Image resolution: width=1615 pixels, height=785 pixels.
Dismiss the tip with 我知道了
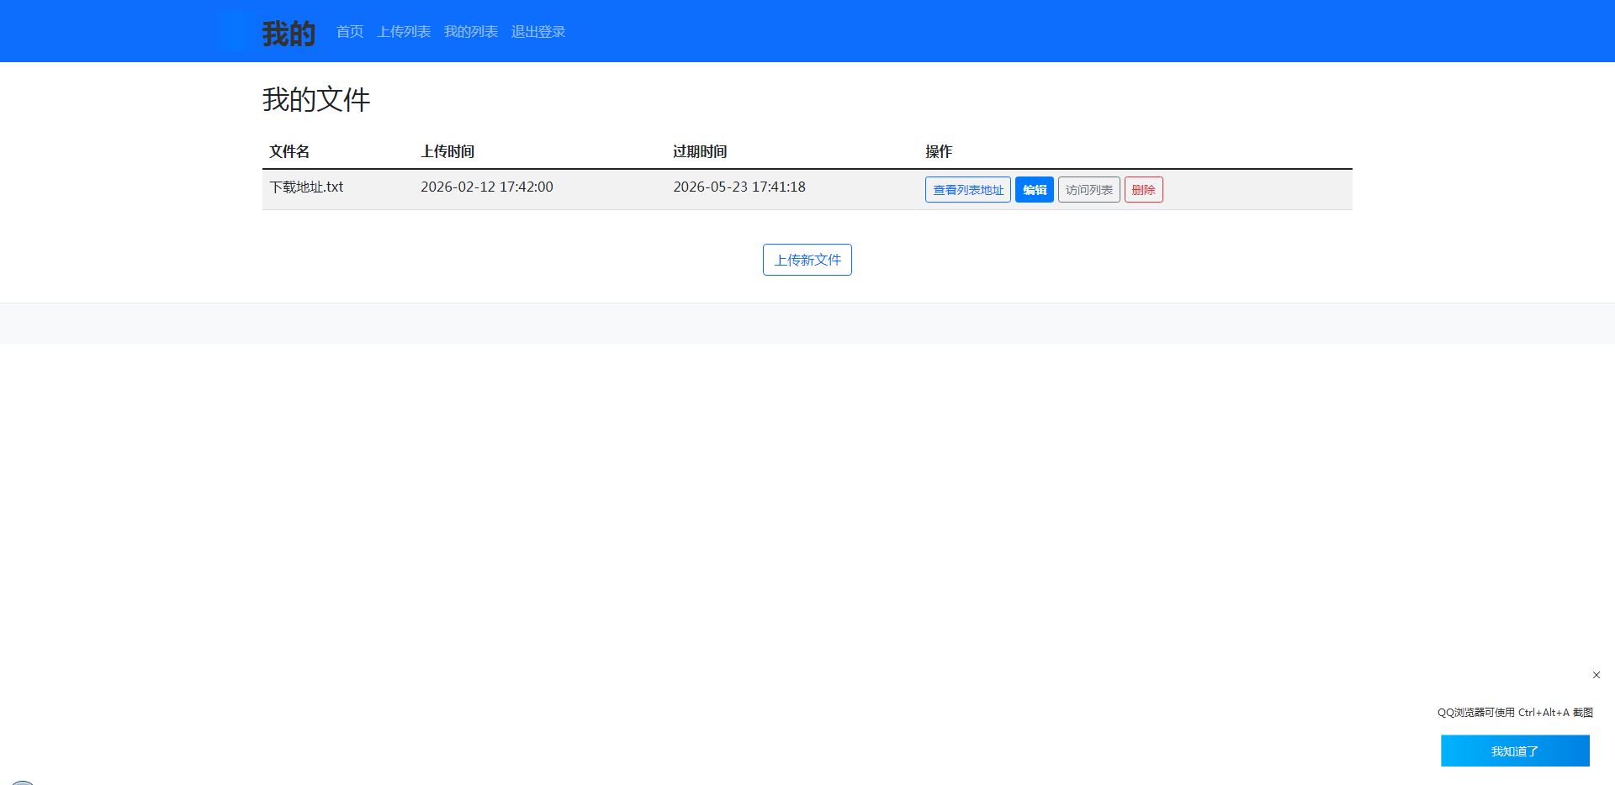click(1514, 751)
